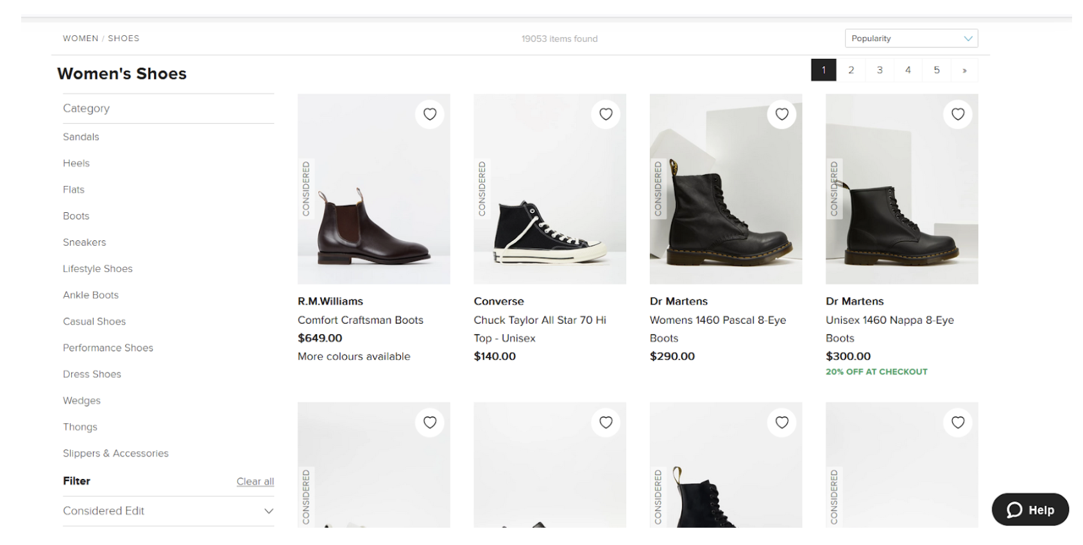Jump to page 3 of results
The width and height of the screenshot is (1083, 545).
880,69
